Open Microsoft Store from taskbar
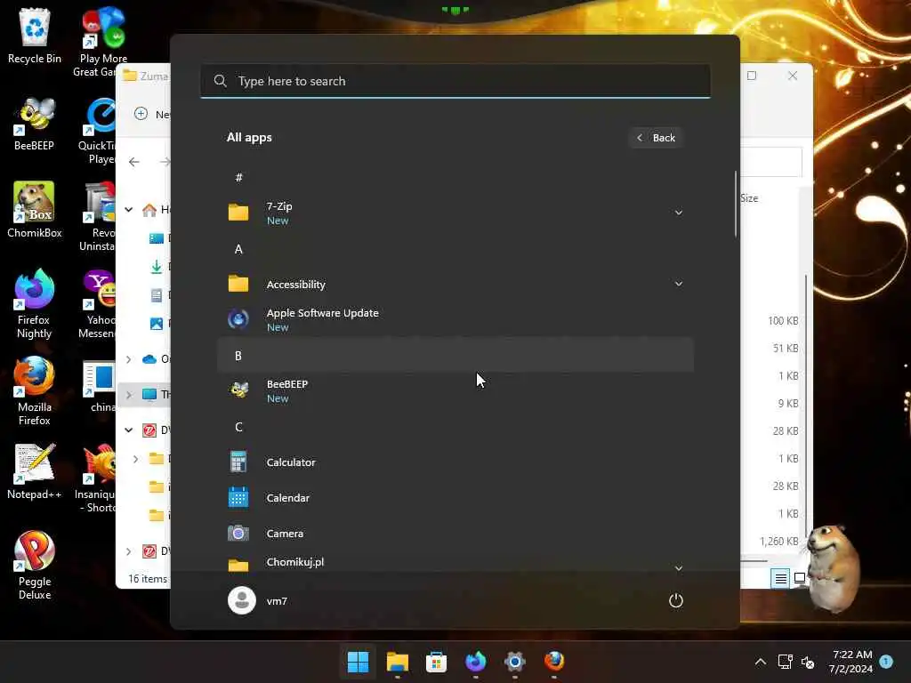The width and height of the screenshot is (911, 683). tap(436, 662)
